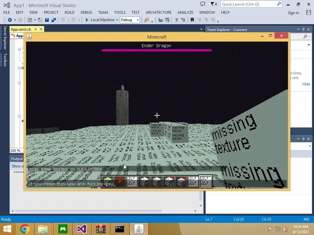Click the Output pane scroll down arrow
This screenshot has width=314, height=235.
point(201,206)
